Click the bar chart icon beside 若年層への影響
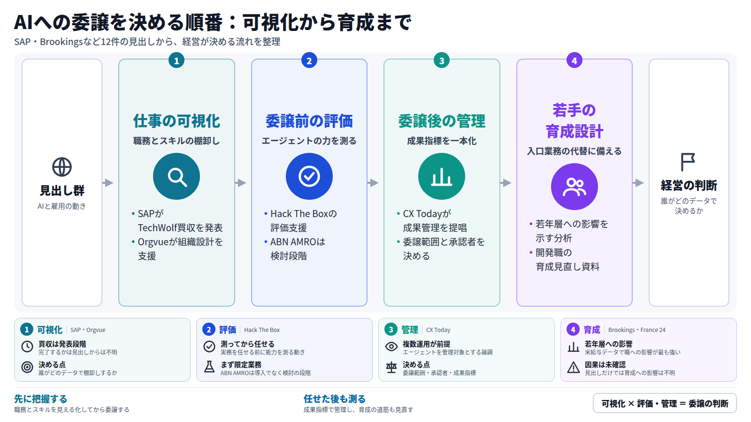This screenshot has width=751, height=422. click(x=574, y=347)
